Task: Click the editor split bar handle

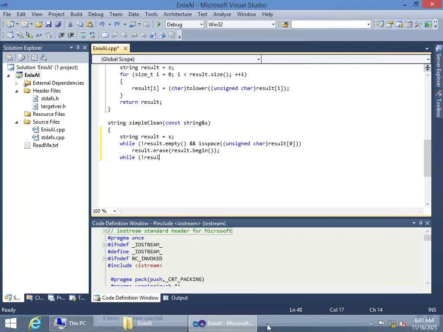Action: tap(427, 67)
